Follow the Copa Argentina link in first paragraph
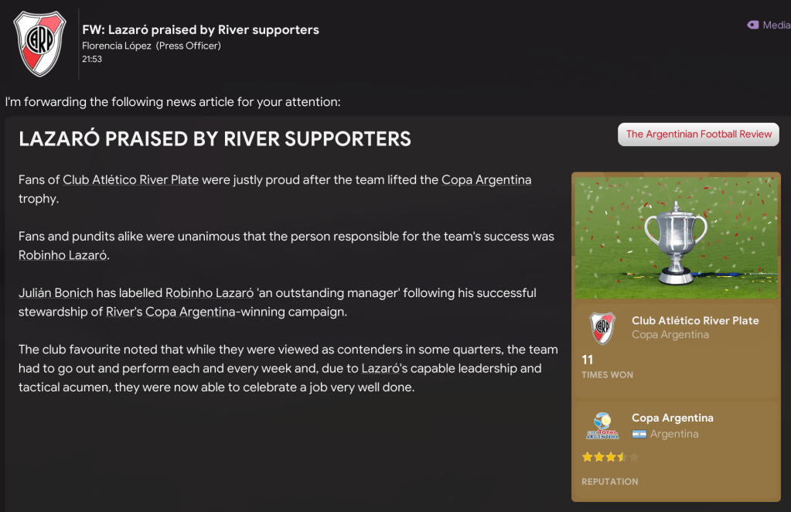This screenshot has height=512, width=791. pyautogui.click(x=486, y=179)
